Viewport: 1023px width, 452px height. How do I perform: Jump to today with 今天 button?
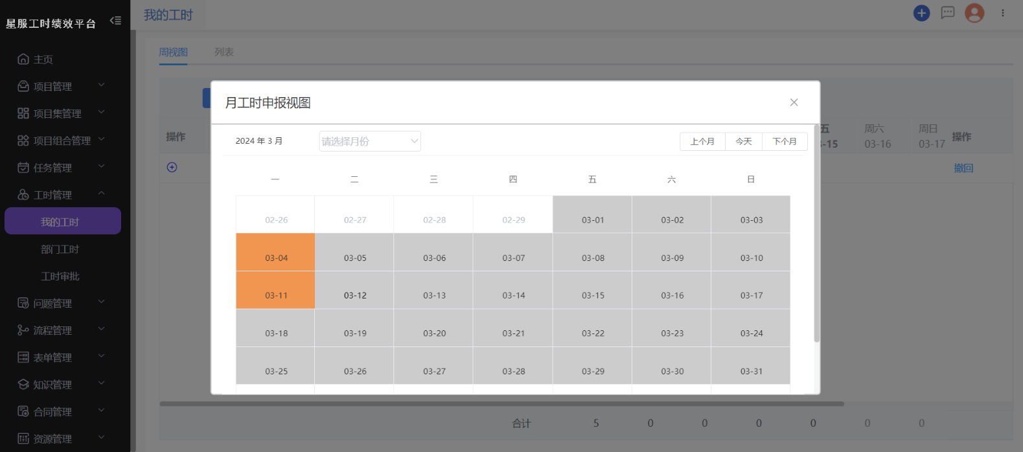744,141
